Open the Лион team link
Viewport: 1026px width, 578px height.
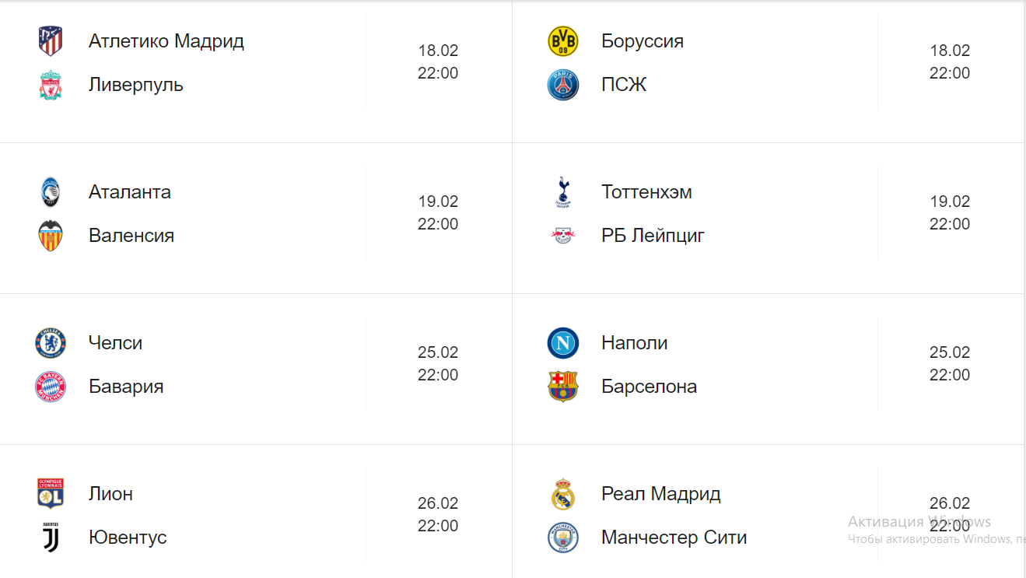(x=110, y=494)
